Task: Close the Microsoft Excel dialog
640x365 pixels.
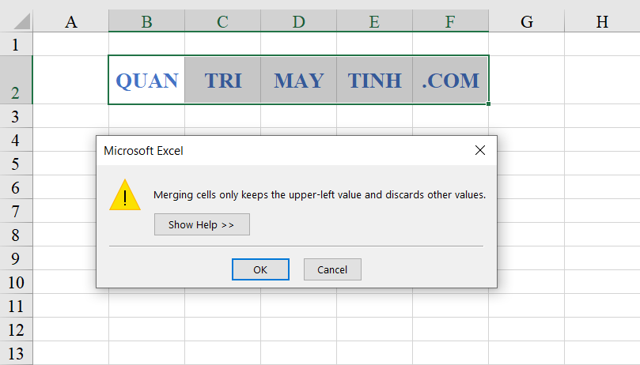Action: [x=480, y=150]
